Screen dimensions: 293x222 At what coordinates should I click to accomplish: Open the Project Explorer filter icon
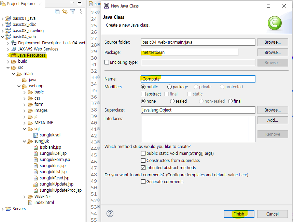pos(72,12)
